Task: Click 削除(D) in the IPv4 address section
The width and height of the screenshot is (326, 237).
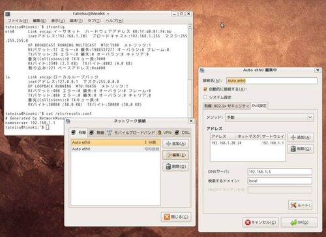Action: coord(301,149)
